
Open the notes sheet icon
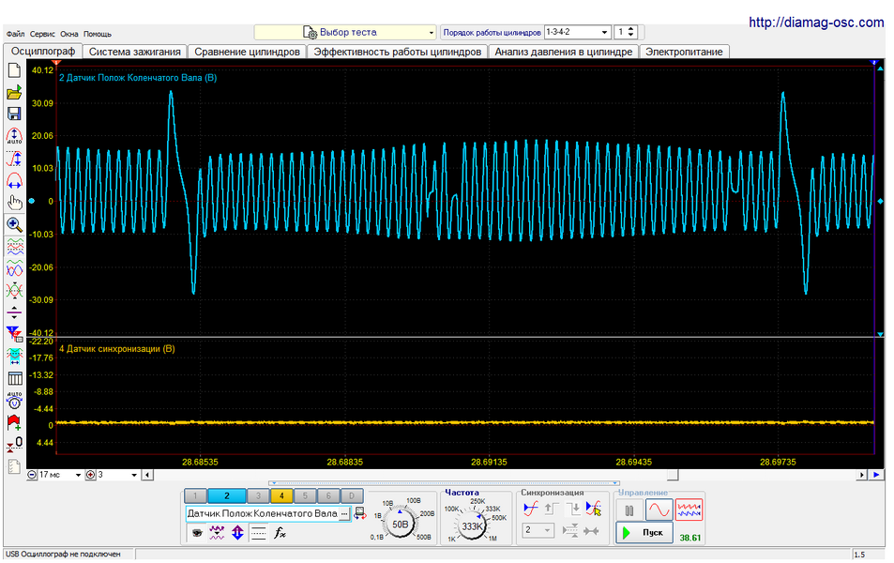tap(14, 466)
